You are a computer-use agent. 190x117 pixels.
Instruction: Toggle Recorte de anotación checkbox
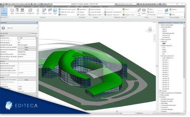click(x=18, y=68)
